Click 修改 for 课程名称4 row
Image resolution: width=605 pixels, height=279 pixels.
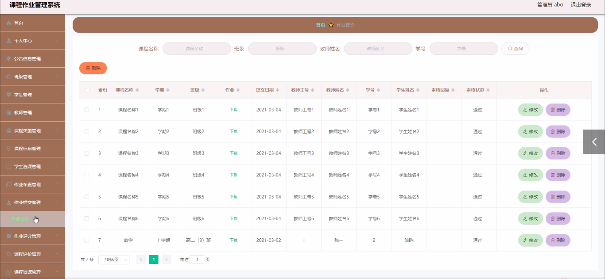tap(531, 175)
